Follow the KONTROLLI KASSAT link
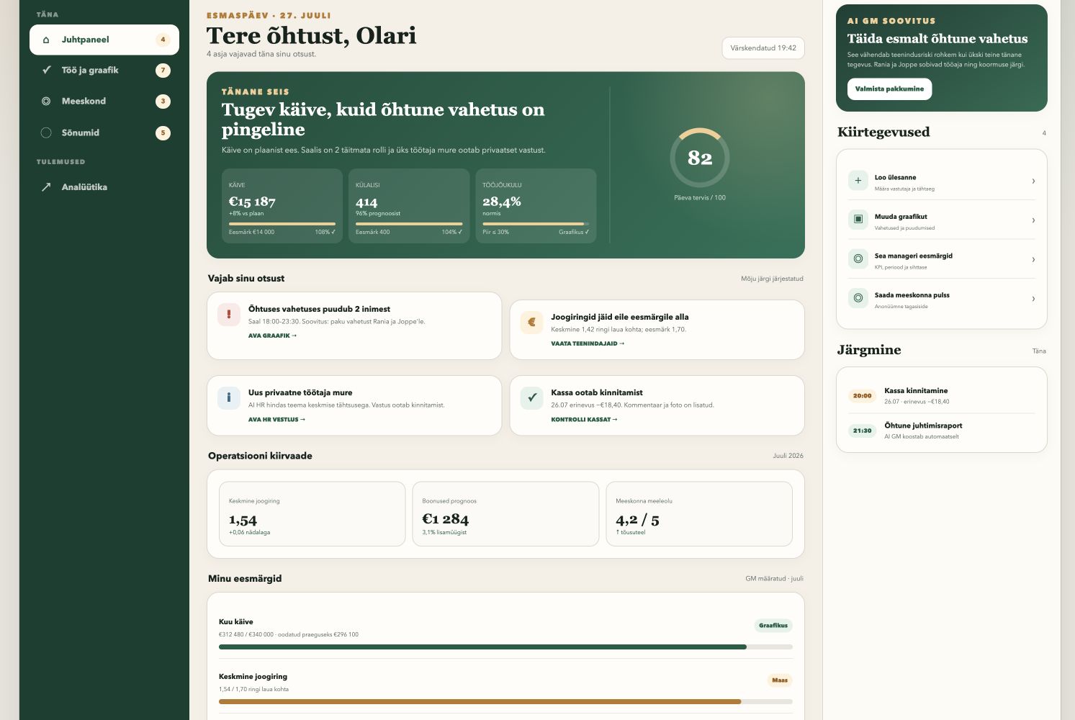 tap(584, 419)
